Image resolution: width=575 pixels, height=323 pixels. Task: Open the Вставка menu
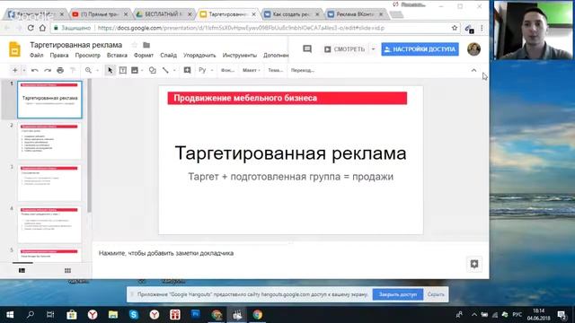[117, 56]
